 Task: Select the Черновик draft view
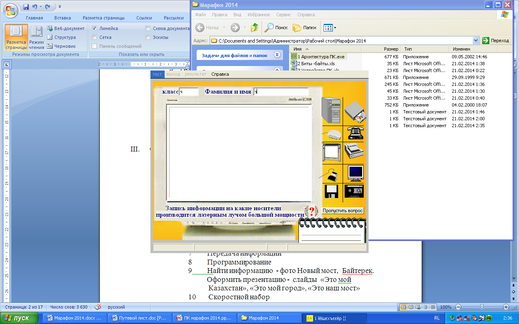tap(62, 46)
